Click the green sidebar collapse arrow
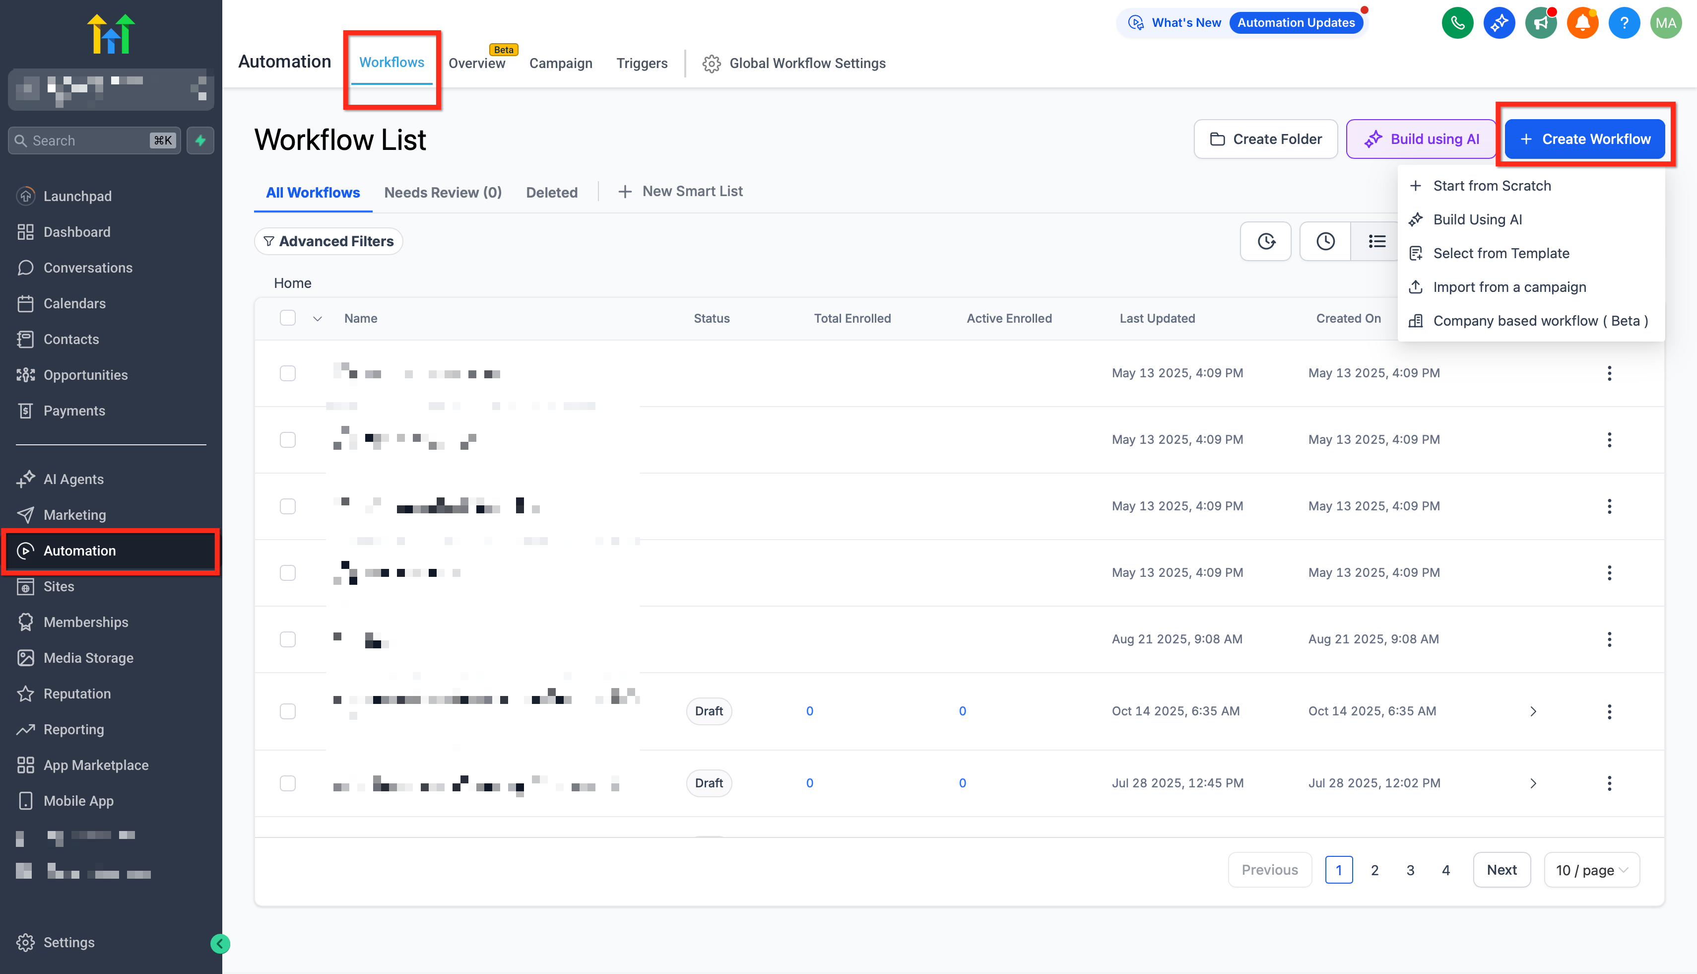 tap(220, 943)
